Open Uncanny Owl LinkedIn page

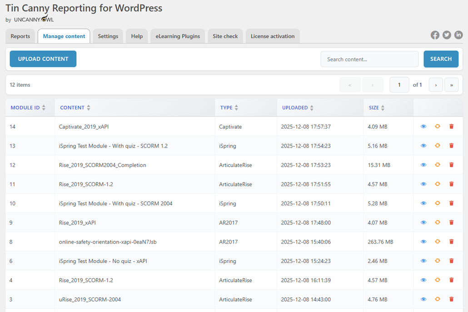[x=458, y=35]
